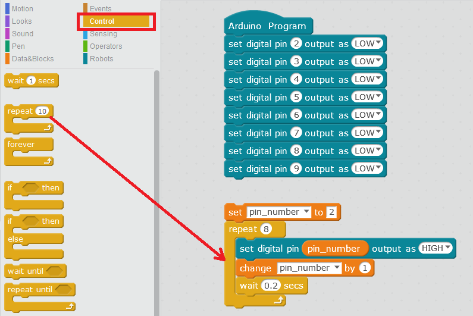Edit the change by value 1
This screenshot has height=316, width=473.
365,268
